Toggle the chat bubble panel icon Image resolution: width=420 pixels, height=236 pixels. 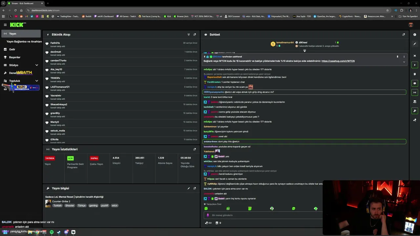tap(415, 83)
